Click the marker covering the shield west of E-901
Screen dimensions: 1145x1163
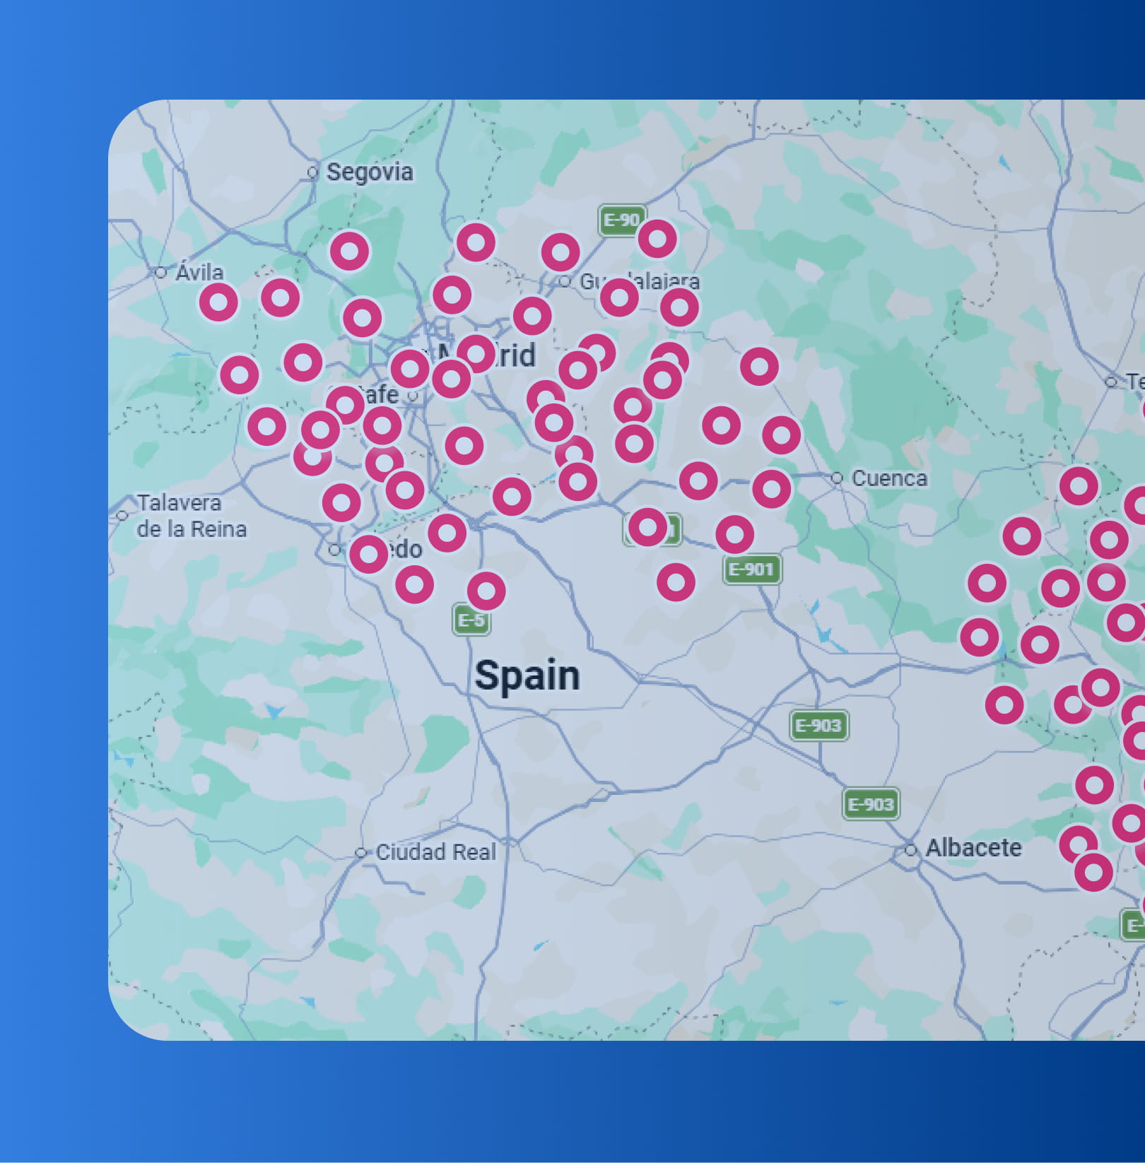(647, 527)
